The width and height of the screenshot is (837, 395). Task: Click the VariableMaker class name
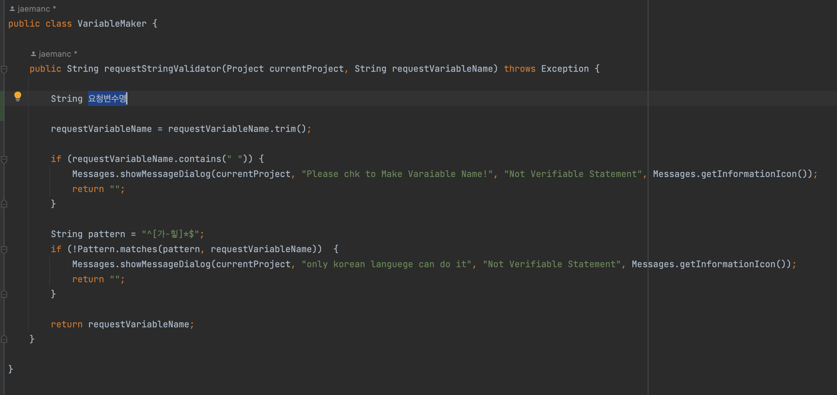coord(112,23)
